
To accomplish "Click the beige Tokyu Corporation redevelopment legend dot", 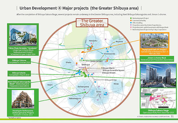I will [x=131, y=29].
